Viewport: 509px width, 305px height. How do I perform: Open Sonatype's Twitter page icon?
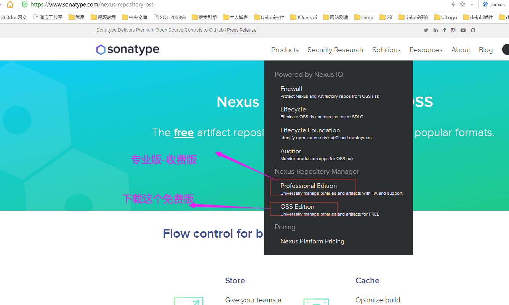coord(426,30)
